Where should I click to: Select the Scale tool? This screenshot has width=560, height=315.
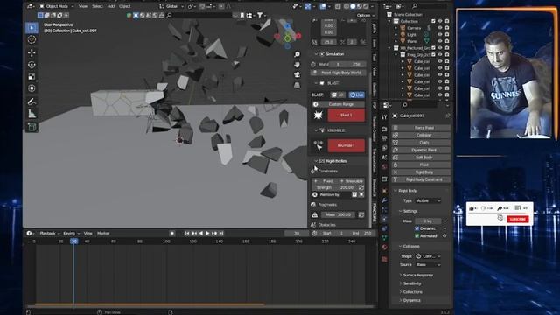pos(31,76)
